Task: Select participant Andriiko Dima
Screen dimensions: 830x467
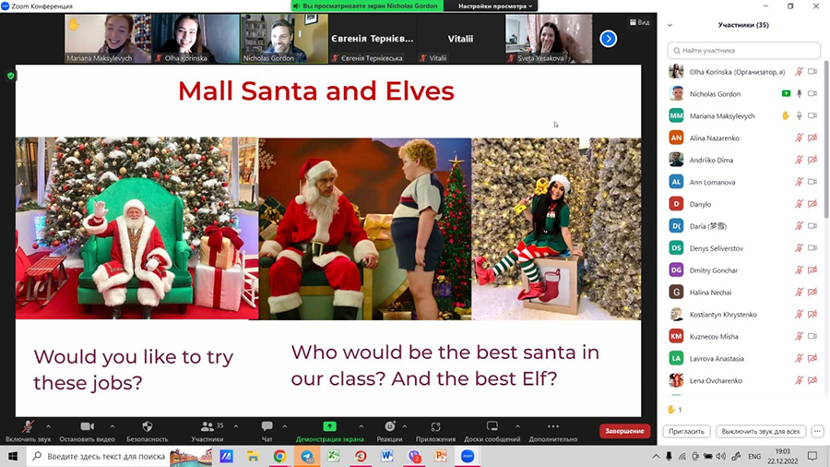Action: click(743, 160)
